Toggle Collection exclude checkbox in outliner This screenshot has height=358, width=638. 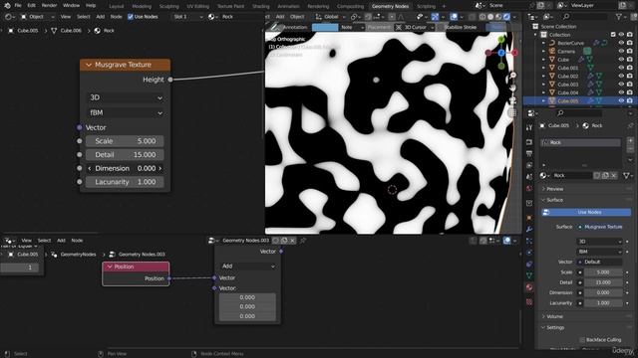(x=613, y=35)
